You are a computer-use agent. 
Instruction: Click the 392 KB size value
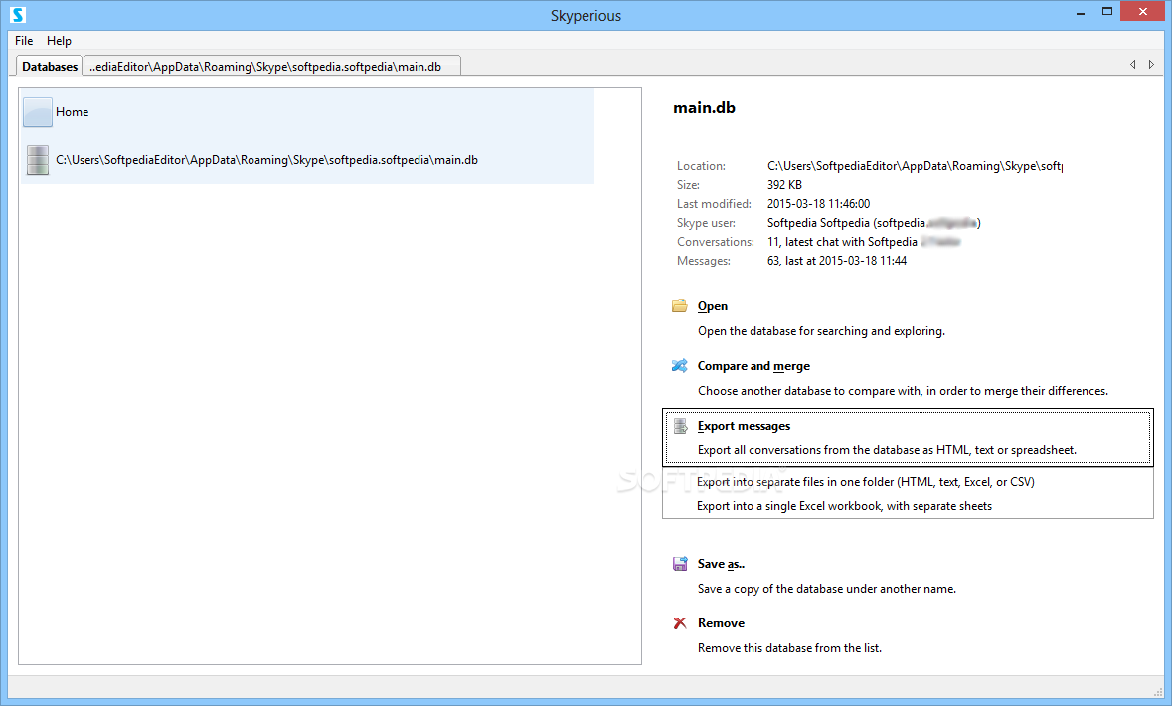[x=784, y=185]
